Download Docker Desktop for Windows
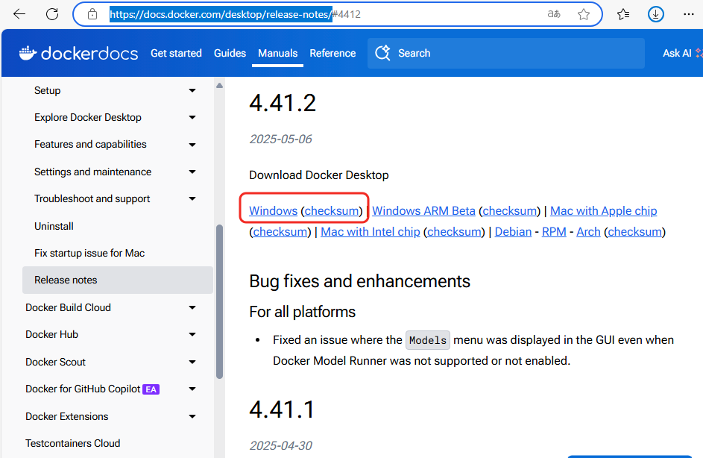This screenshot has height=458, width=703. [x=273, y=210]
